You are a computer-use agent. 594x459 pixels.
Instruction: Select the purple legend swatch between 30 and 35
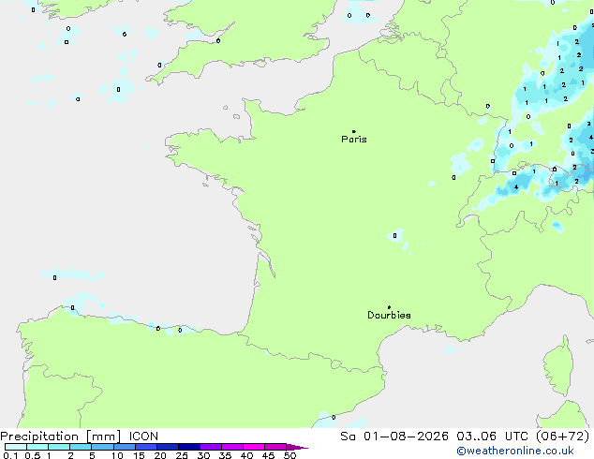pos(211,447)
